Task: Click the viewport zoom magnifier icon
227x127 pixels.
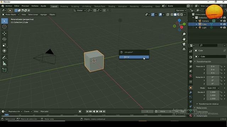Action: click(184, 34)
